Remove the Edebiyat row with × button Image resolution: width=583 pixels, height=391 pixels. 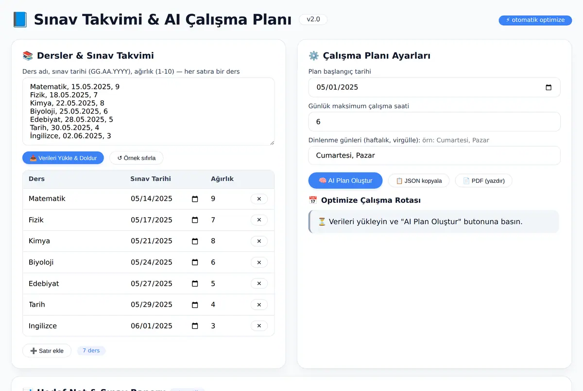259,283
